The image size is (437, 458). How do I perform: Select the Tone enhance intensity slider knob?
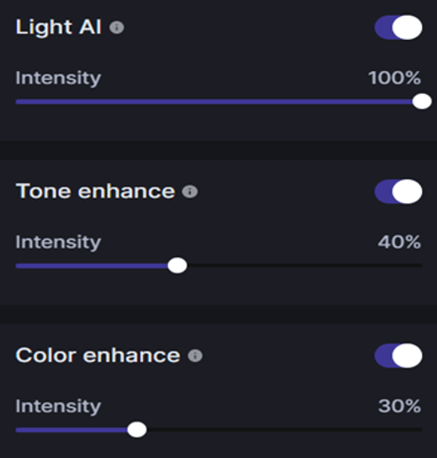click(177, 265)
